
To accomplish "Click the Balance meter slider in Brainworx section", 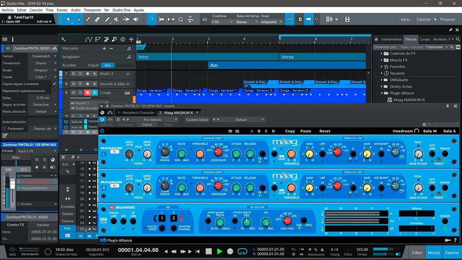I will (416, 213).
